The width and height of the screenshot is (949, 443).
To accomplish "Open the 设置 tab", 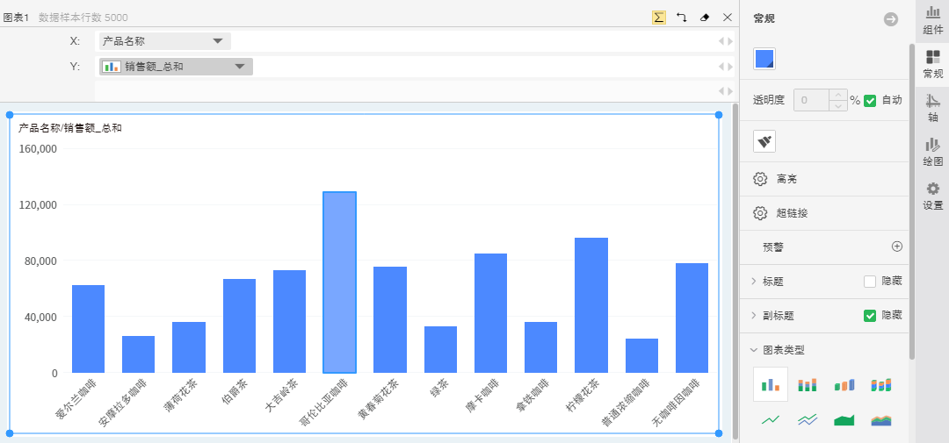I will click(932, 196).
